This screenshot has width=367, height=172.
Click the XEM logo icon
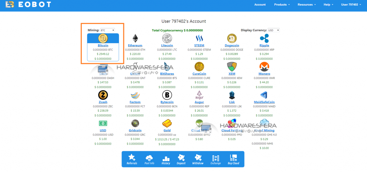click(x=232, y=67)
